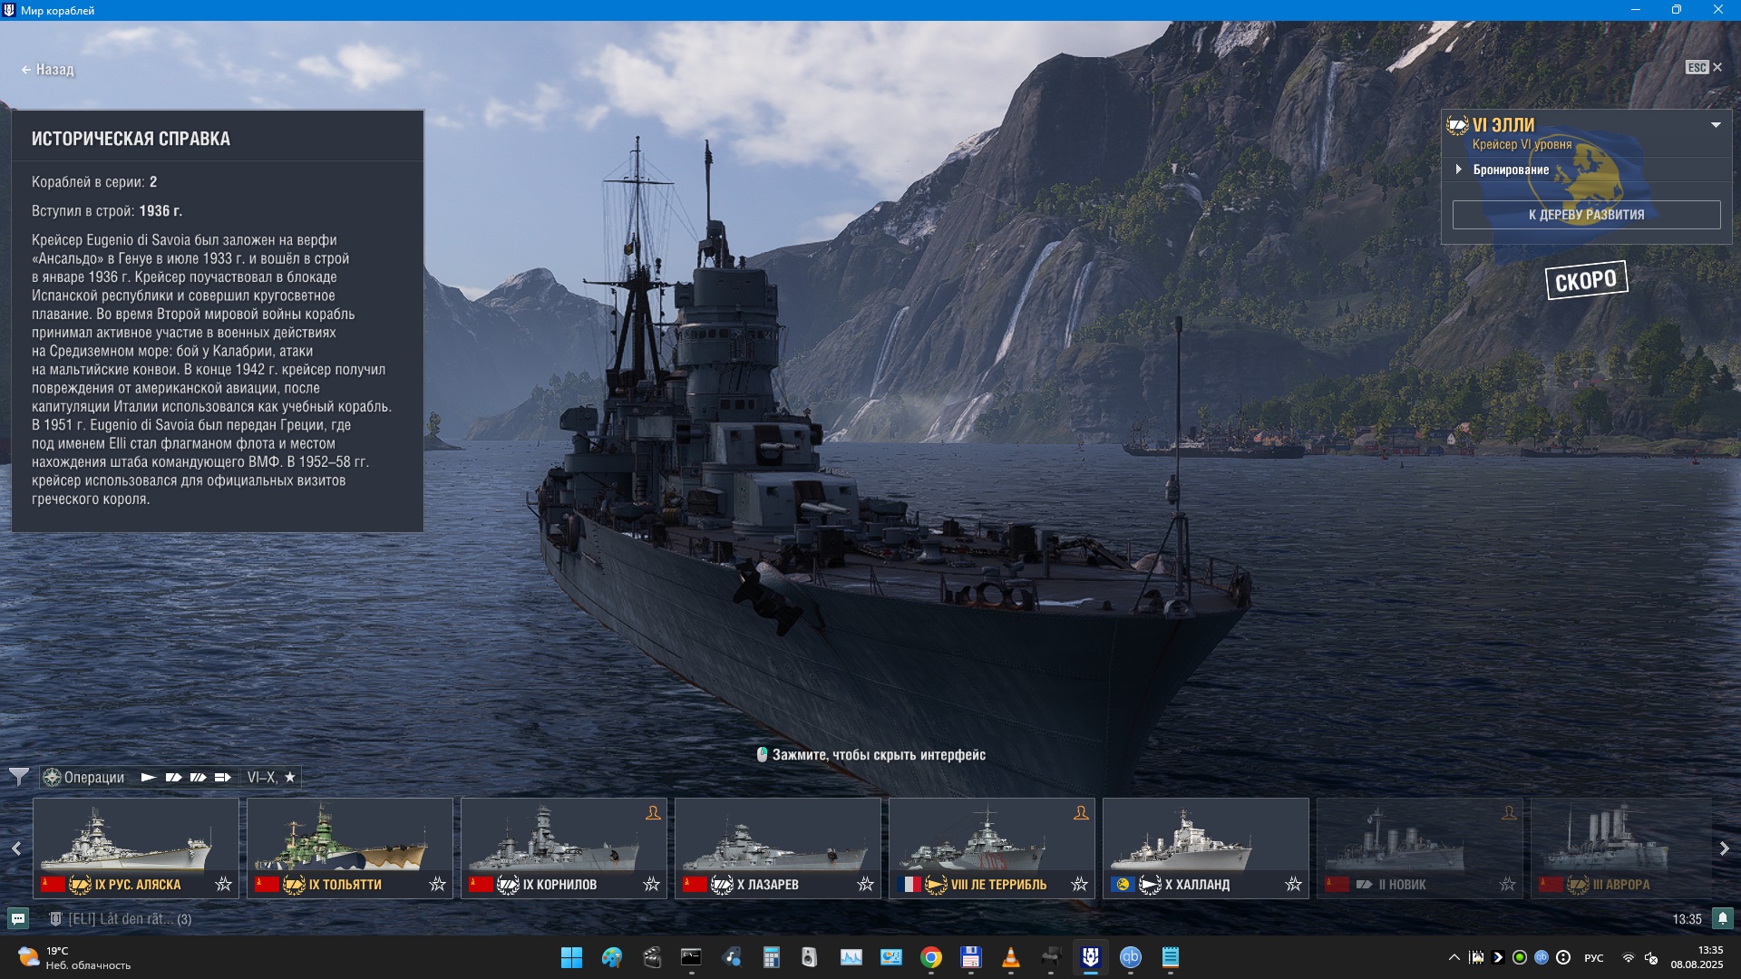
Task: Favorite the Рус. Аляска with its star
Action: click(223, 884)
